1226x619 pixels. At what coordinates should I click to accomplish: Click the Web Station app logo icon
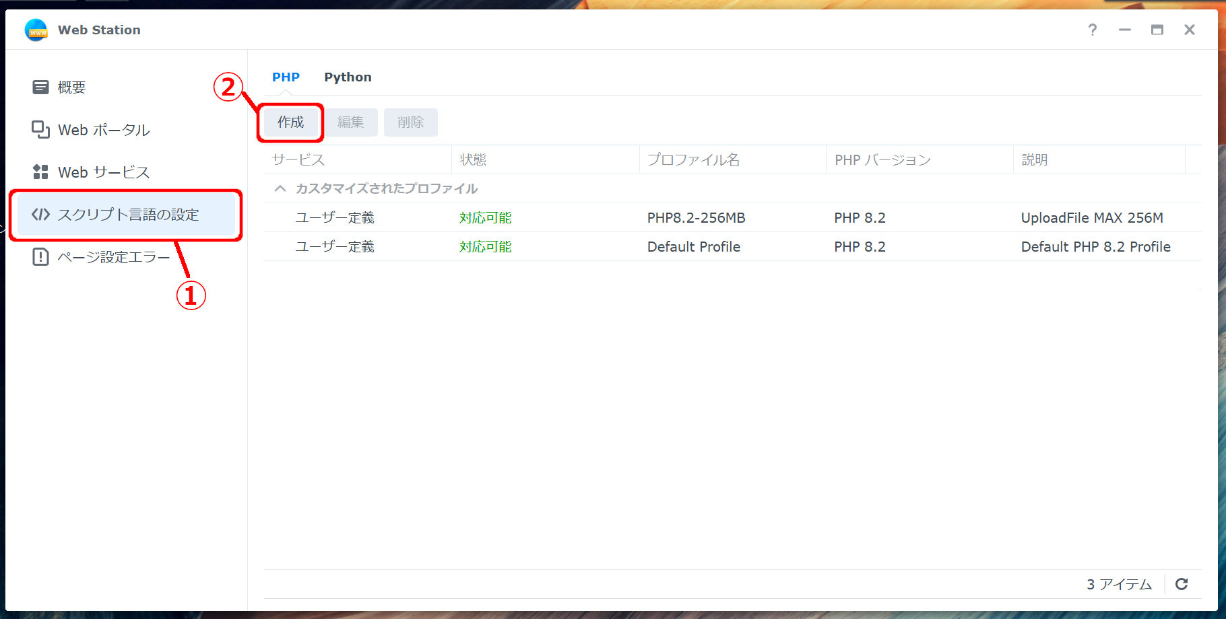(36, 30)
